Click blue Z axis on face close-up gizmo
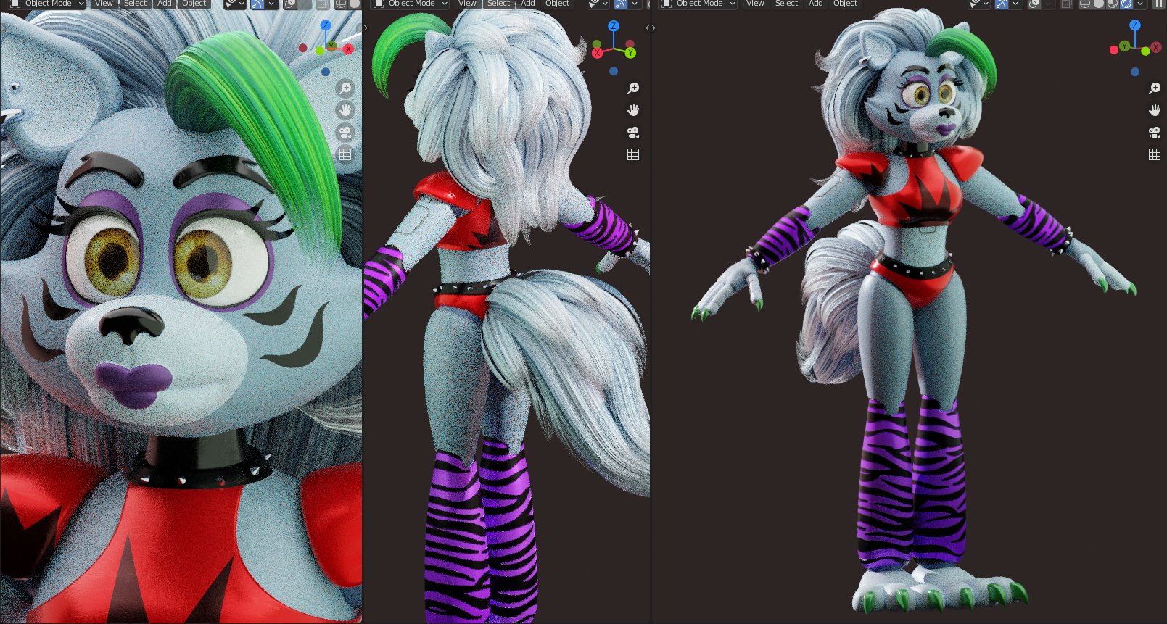This screenshot has width=1167, height=624. (x=326, y=25)
